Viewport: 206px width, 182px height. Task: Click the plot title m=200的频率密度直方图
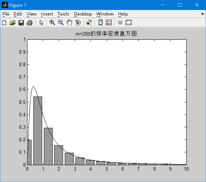106,34
